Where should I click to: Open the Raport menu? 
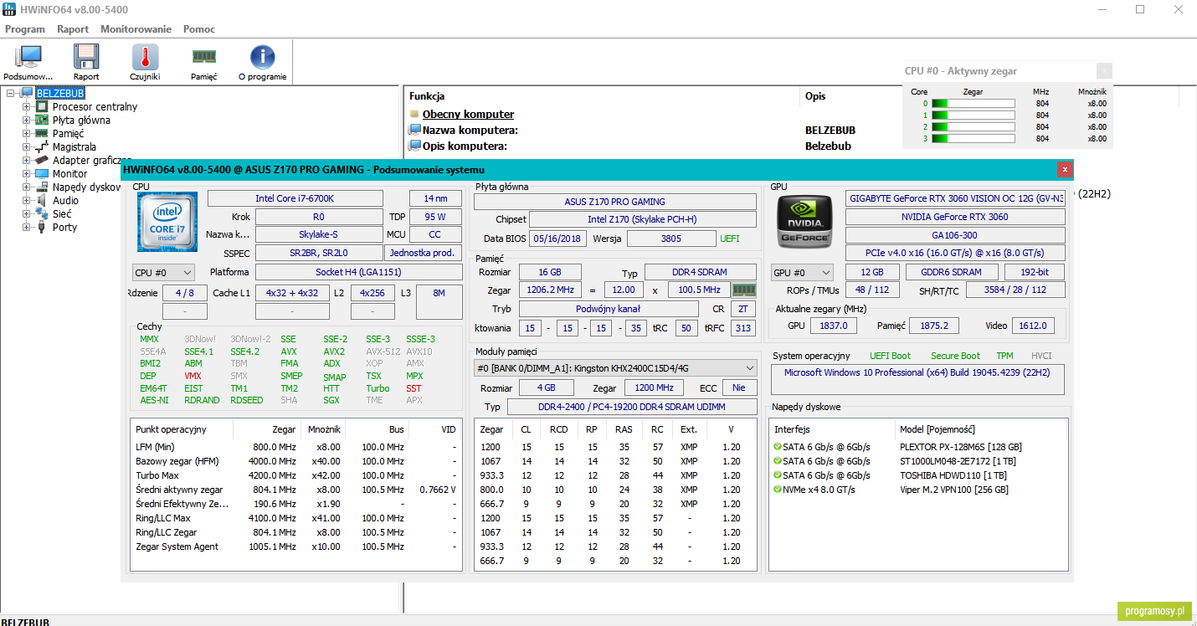coord(73,28)
